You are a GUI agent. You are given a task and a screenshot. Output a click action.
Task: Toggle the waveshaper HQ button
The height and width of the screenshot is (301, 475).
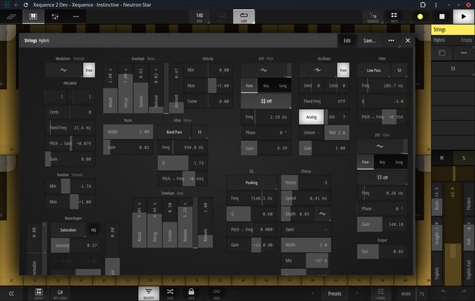pos(94,230)
